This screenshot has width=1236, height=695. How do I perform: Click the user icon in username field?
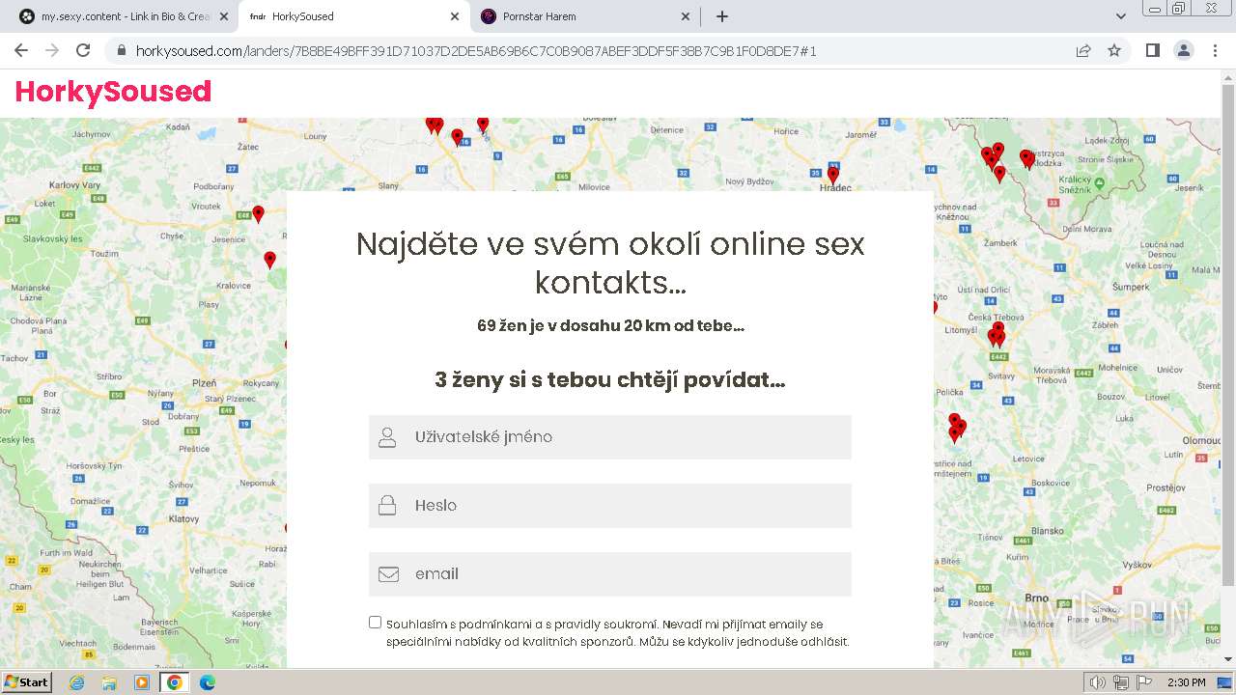click(387, 437)
